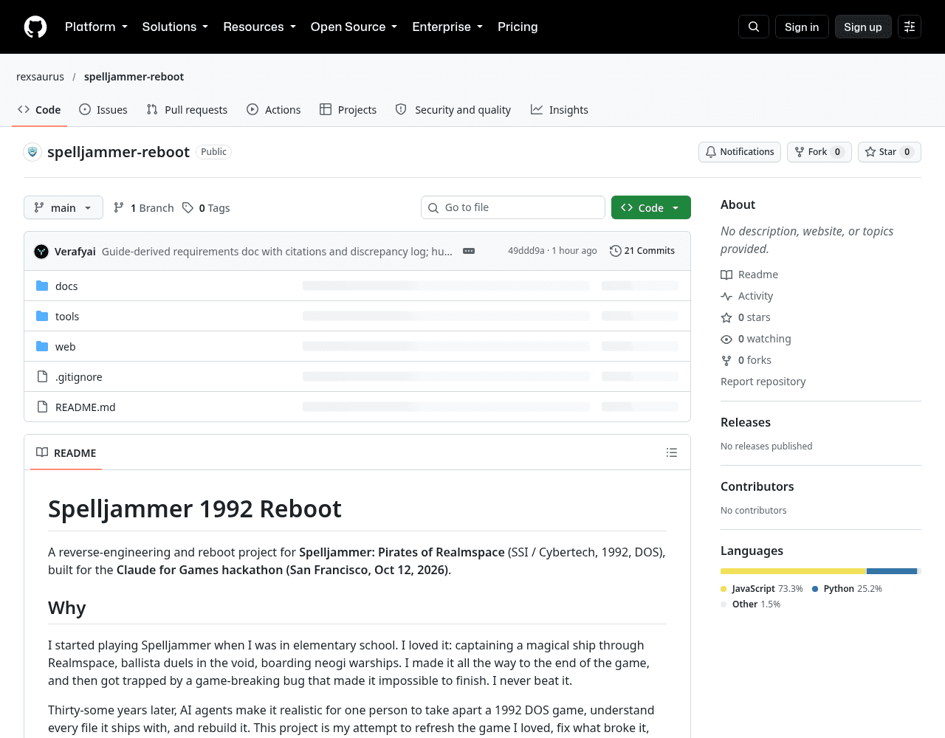
Task: Click the Go to file search field
Action: [513, 207]
